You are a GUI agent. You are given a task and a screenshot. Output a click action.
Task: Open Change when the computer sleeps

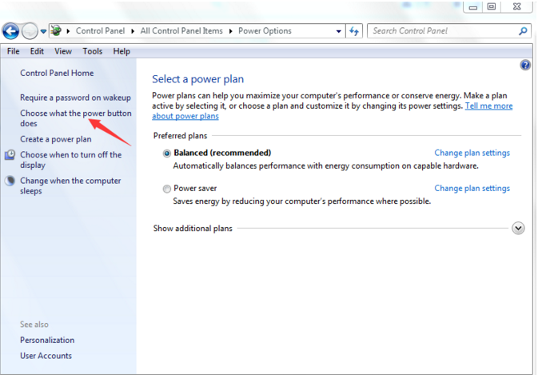point(70,186)
